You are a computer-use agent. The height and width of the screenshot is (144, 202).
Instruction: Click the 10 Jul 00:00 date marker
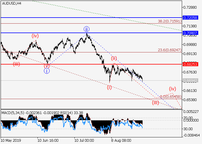pyautogui.click(x=85, y=141)
